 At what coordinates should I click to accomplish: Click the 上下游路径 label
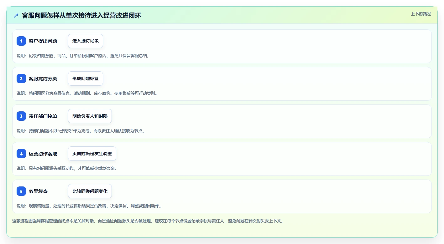(421, 14)
